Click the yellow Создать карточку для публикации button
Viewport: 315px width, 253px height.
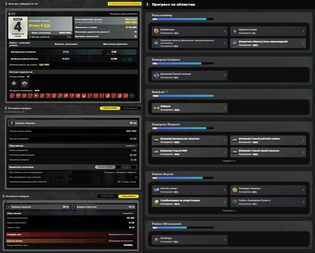pyautogui.click(x=124, y=4)
